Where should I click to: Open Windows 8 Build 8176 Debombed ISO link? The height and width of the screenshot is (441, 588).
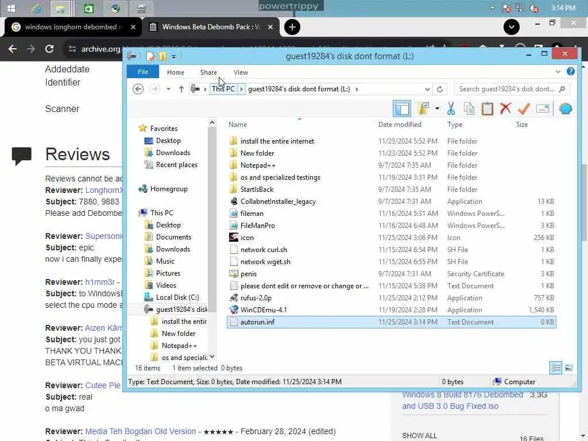[462, 400]
